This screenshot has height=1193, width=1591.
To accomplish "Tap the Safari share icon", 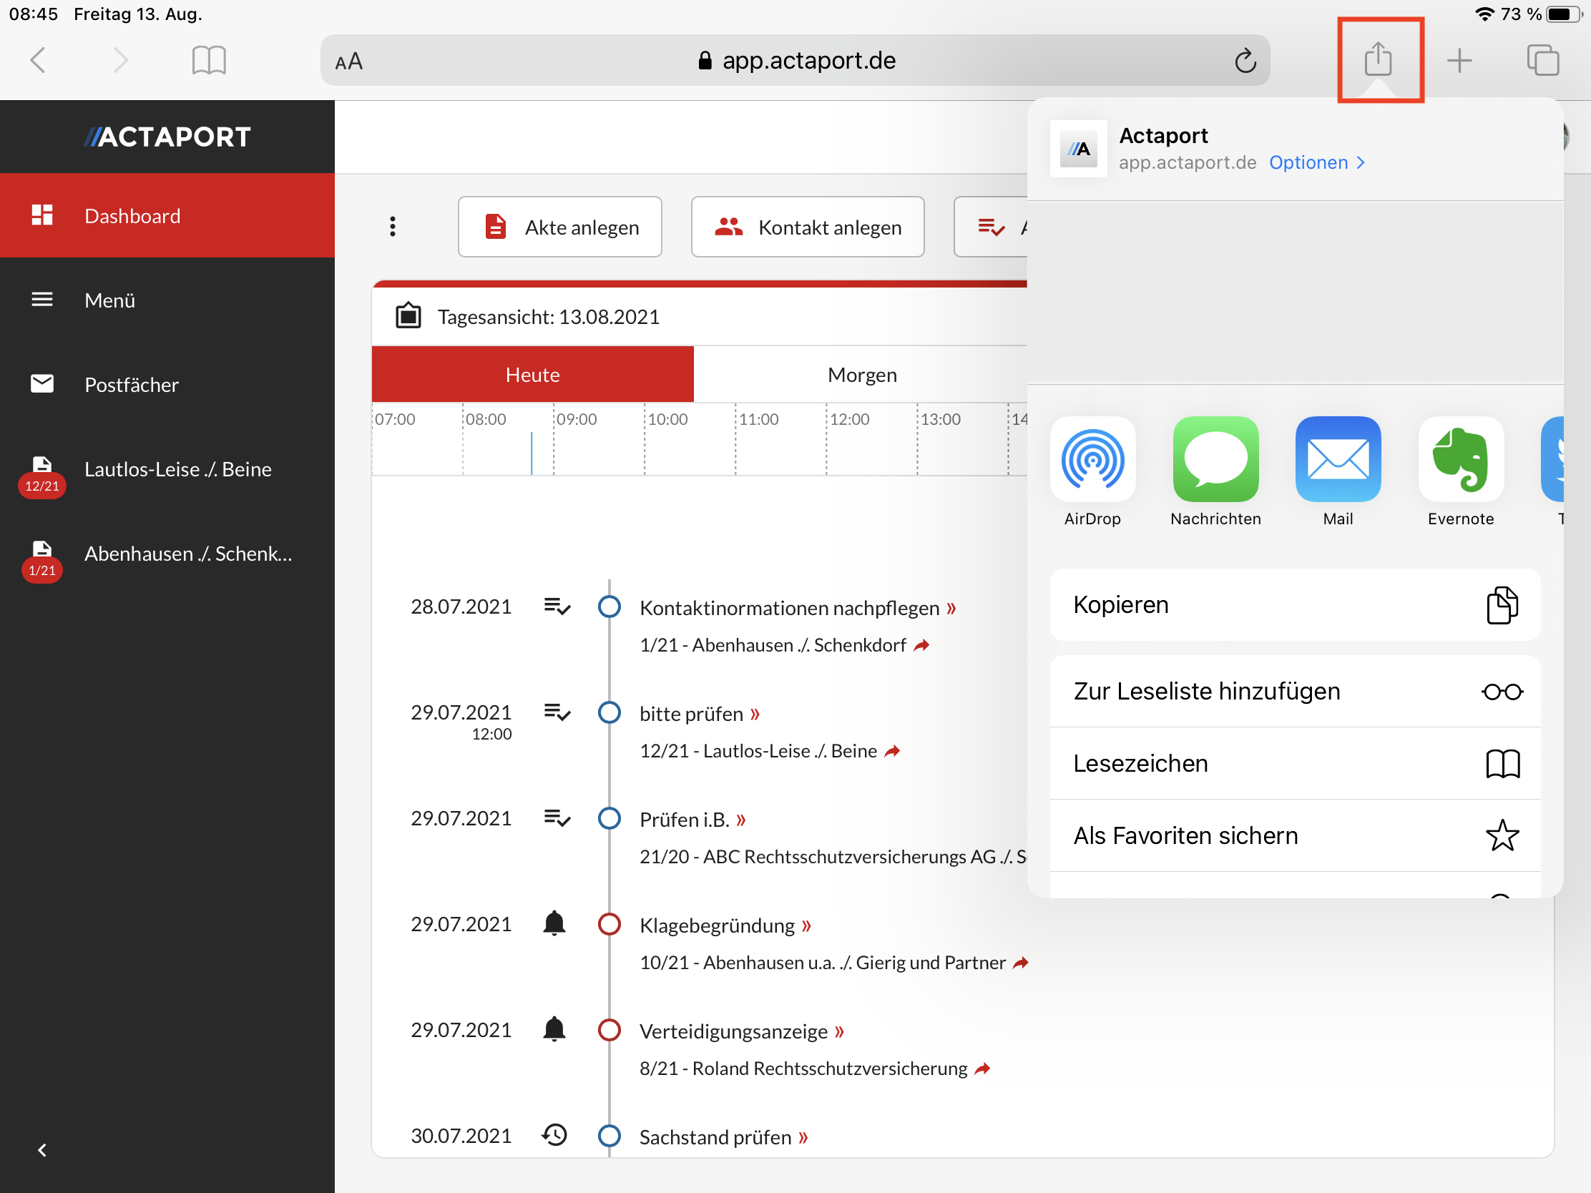I will click(x=1378, y=59).
